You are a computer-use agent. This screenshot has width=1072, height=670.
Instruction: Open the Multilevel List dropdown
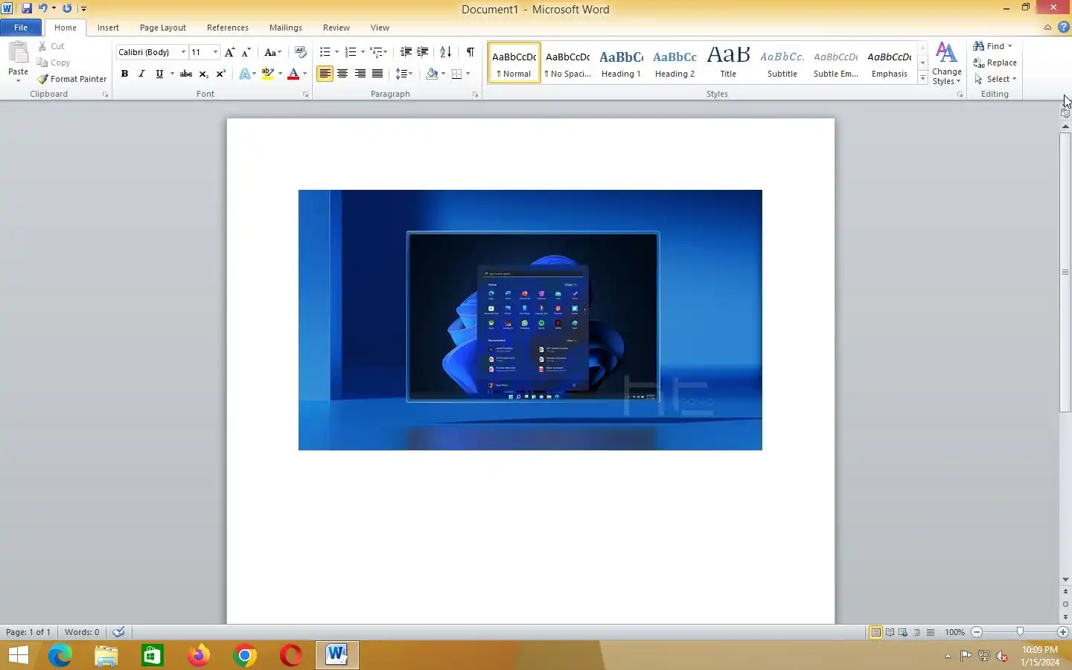(x=378, y=52)
